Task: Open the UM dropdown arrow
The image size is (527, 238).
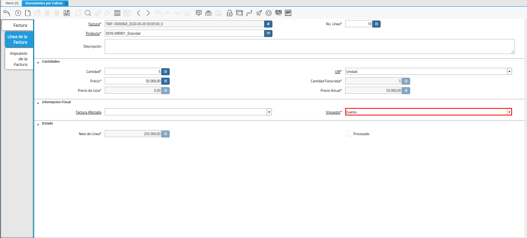Action: (x=509, y=72)
